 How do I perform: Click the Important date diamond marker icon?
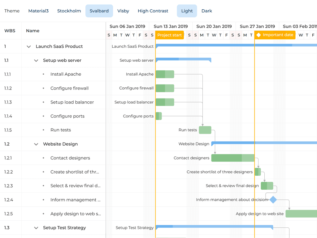(259, 35)
